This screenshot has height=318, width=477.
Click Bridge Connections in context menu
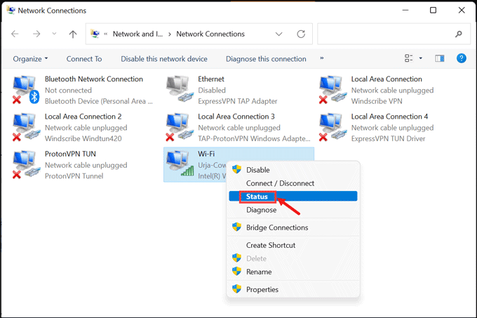pos(276,227)
